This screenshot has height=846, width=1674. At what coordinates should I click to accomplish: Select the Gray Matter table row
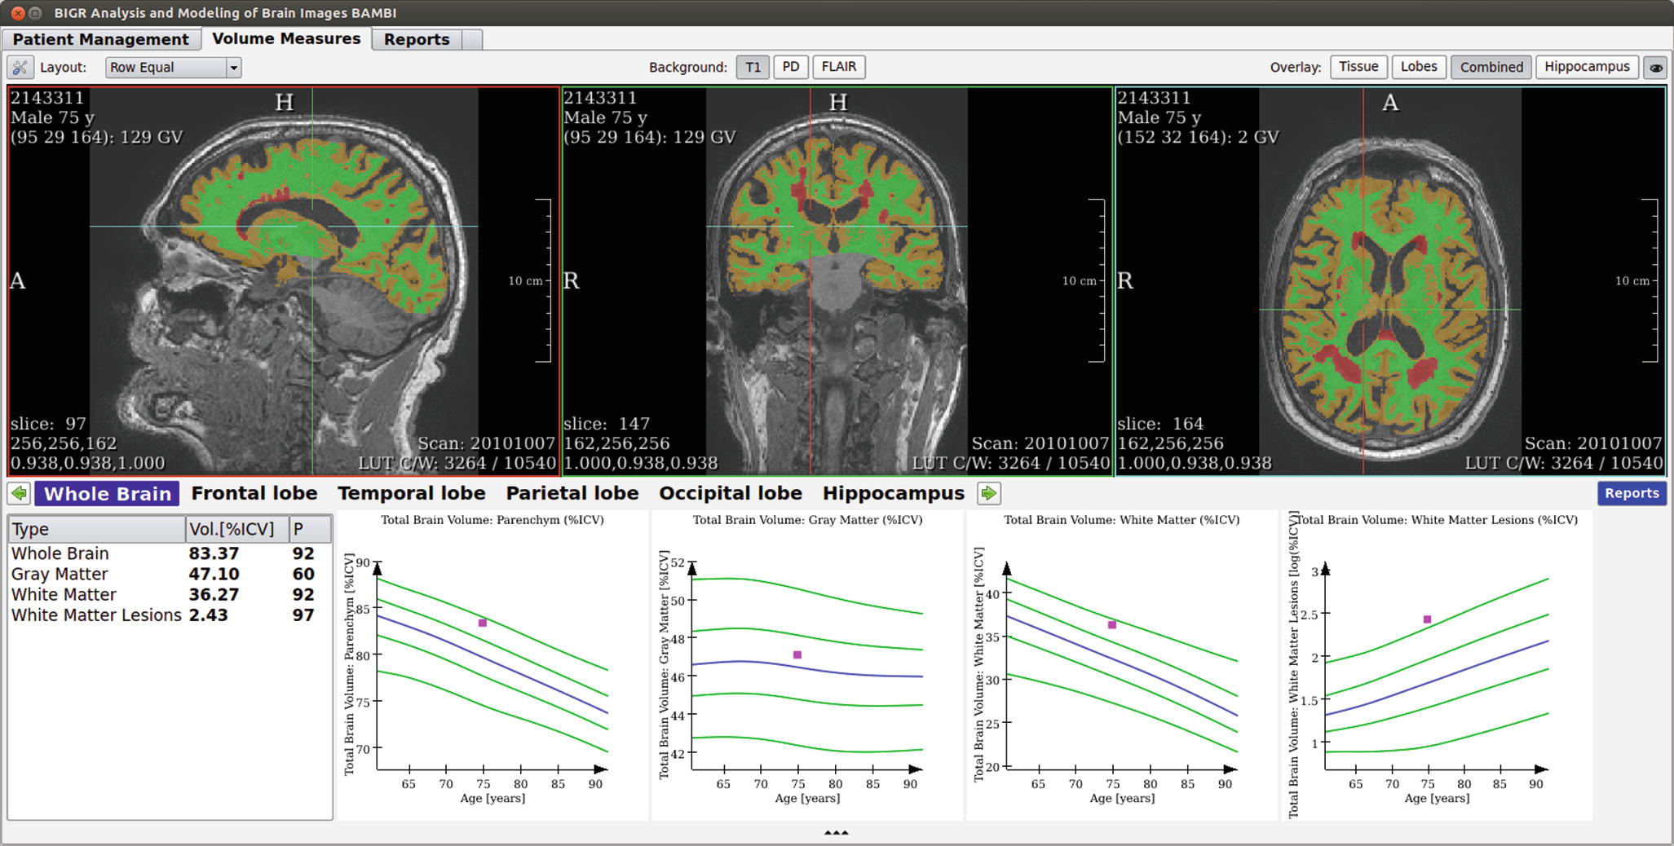point(170,574)
